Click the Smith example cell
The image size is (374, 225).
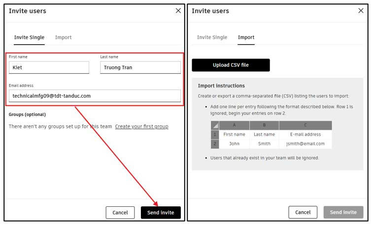coord(264,144)
